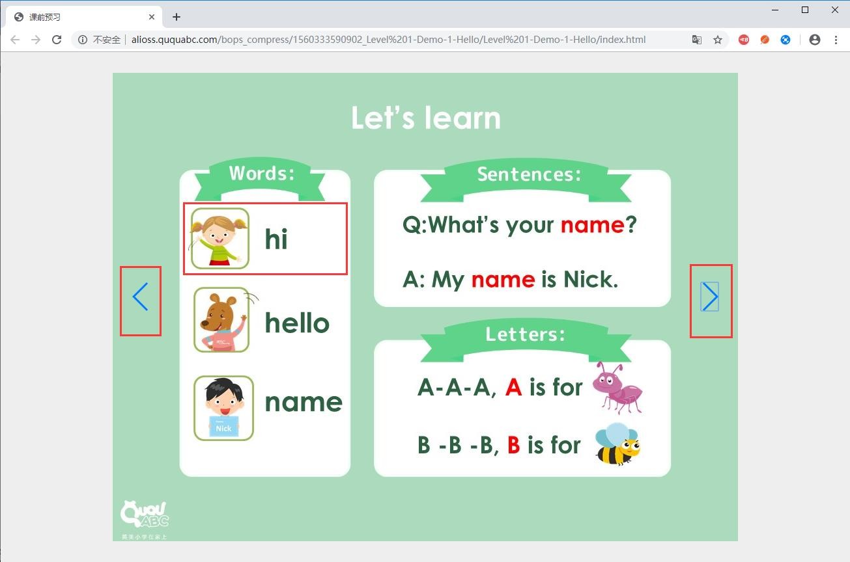Click the word hello
Screen dimensions: 850x562
pos(297,323)
